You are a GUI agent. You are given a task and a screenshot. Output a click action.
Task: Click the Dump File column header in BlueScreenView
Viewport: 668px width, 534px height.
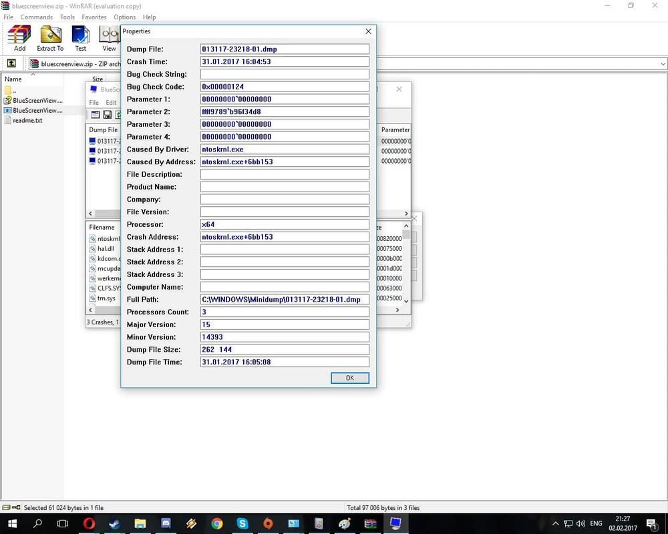coord(104,129)
